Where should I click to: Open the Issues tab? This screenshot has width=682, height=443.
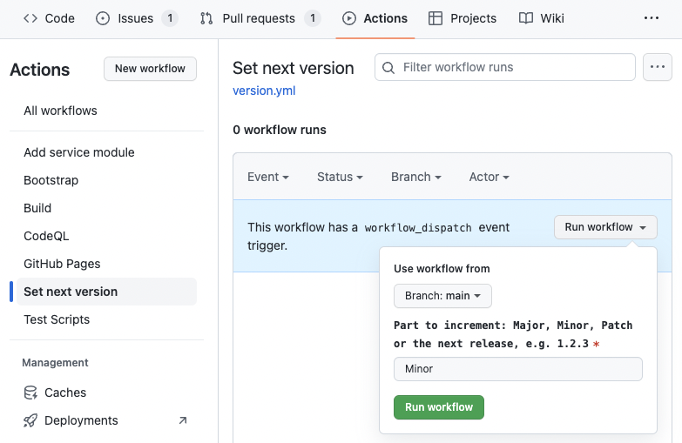pos(136,18)
